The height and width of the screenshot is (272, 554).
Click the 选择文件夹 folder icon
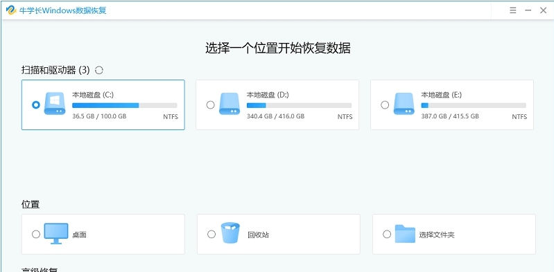[405, 233]
